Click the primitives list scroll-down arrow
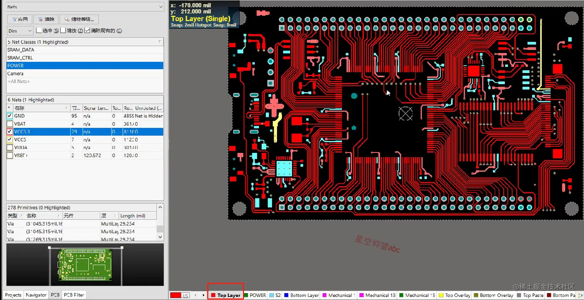 pyautogui.click(x=160, y=237)
